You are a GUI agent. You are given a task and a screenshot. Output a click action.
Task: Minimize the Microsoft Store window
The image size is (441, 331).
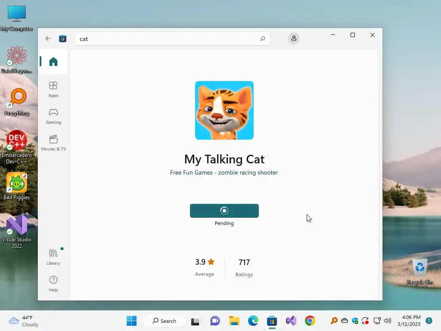tap(333, 35)
